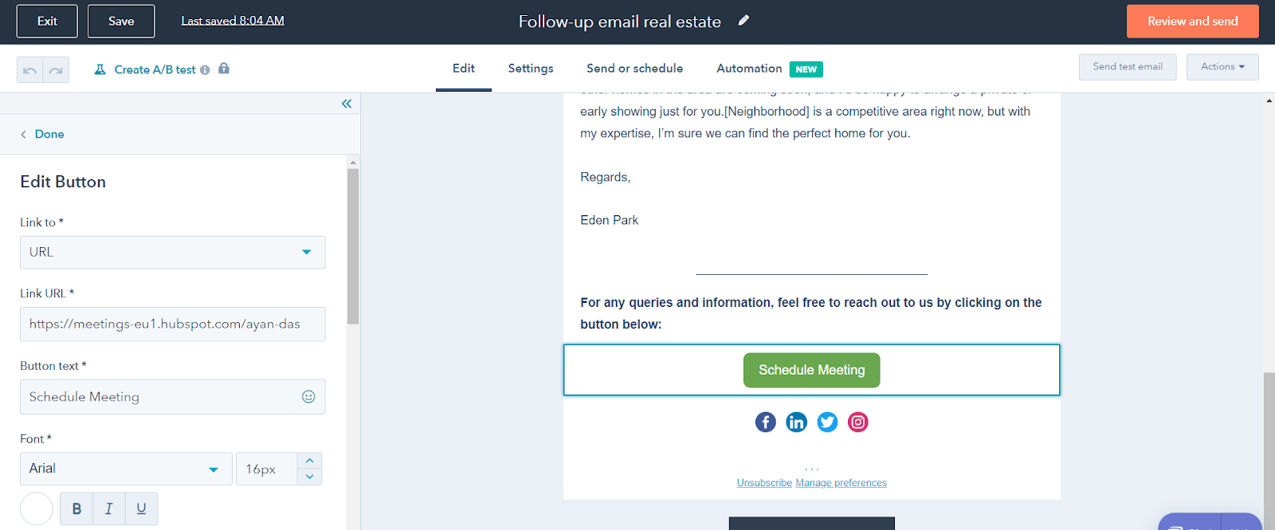Switch to the Automation tab
This screenshot has width=1275, height=530.
pyautogui.click(x=747, y=68)
